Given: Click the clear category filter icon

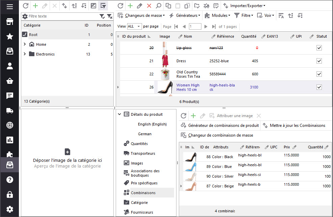Looking at the screenshot, I should tap(110, 16).
